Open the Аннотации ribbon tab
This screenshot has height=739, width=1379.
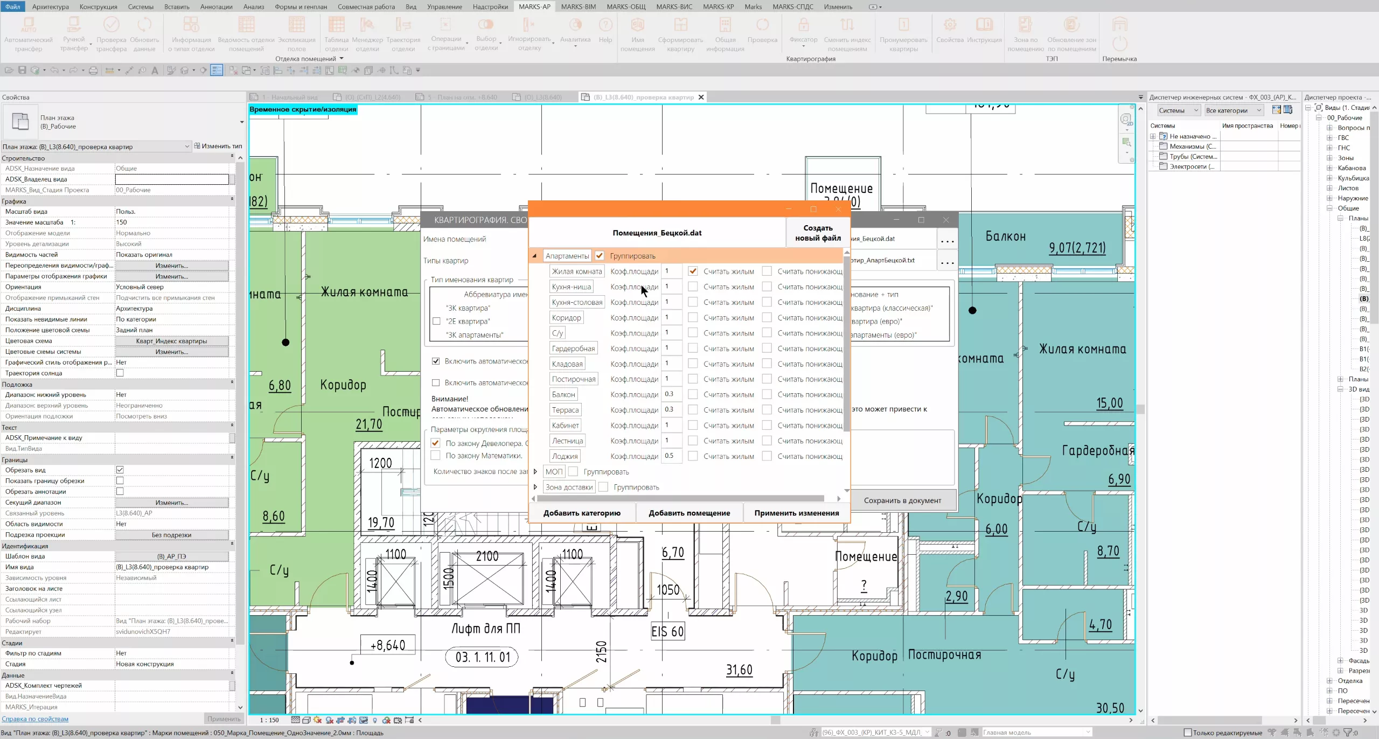[216, 6]
